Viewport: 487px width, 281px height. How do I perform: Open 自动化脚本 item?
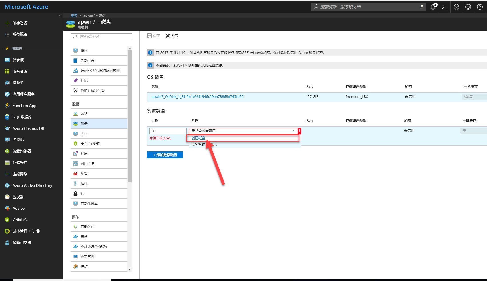tap(99, 203)
